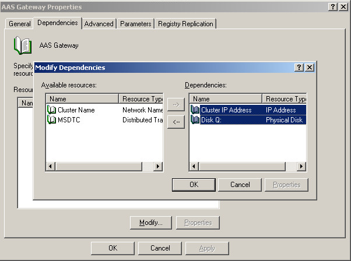
Task: Click the remove dependency left-arrow button
Action: coord(176,122)
